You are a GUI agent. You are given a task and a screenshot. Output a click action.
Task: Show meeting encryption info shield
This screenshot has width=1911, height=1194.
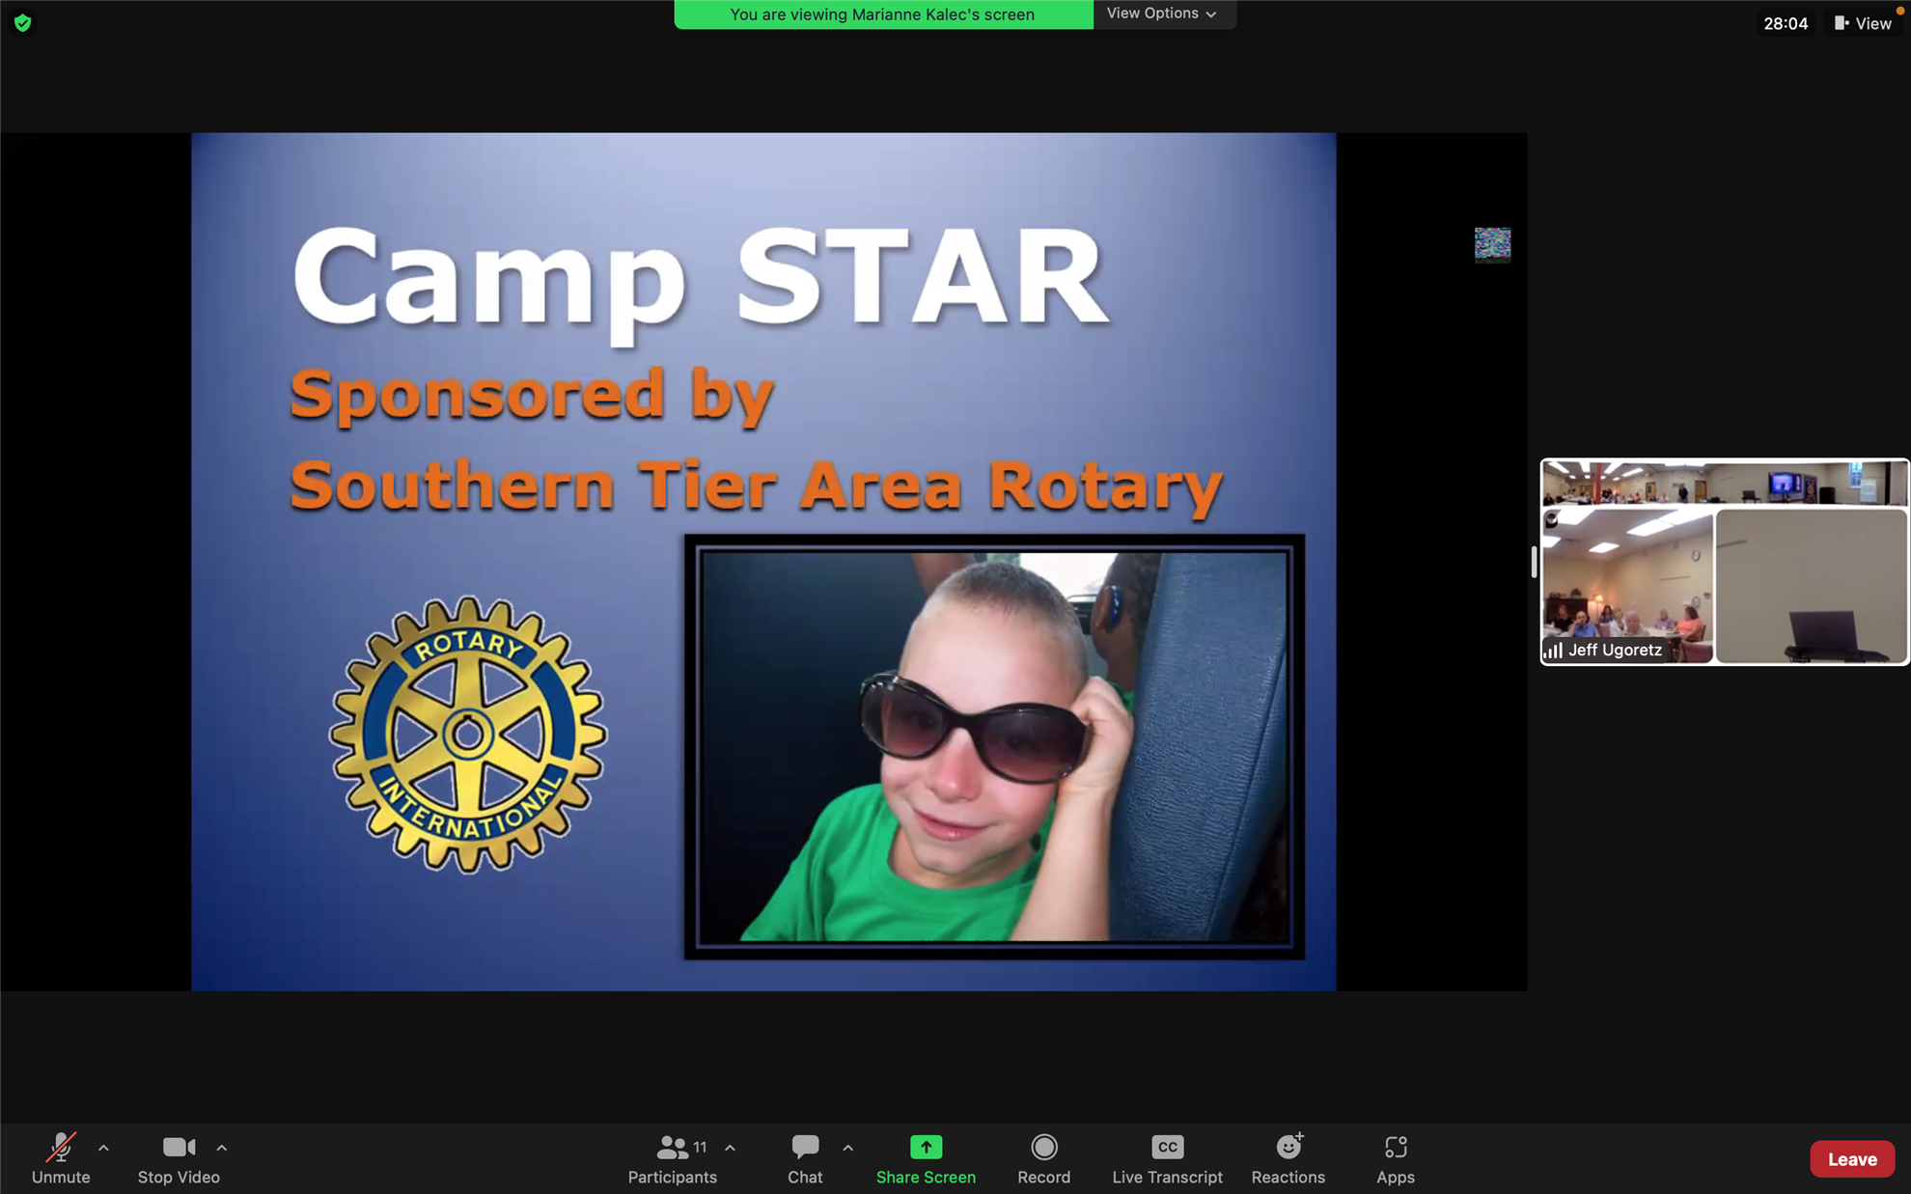[23, 22]
